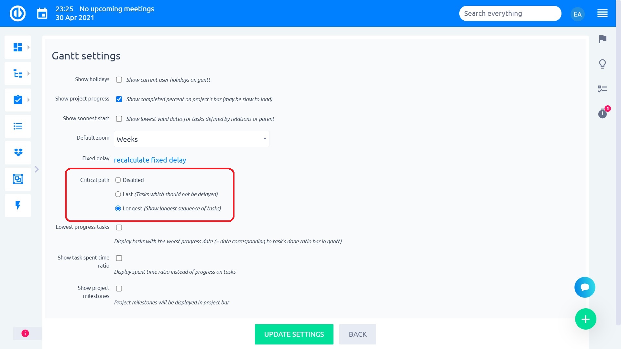Click the calendar icon in header
Screen dimensions: 621x349
click(x=42, y=14)
